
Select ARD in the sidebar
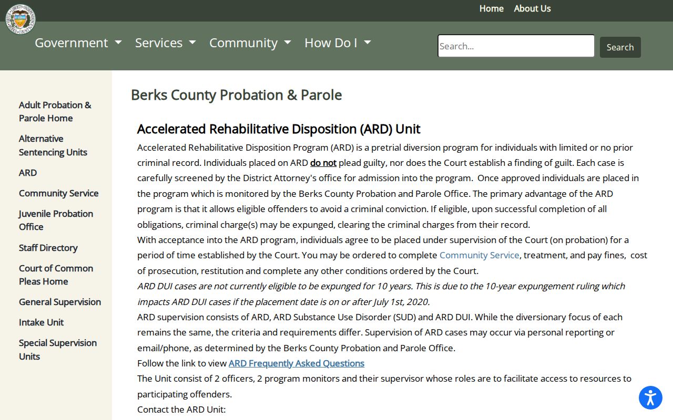28,173
